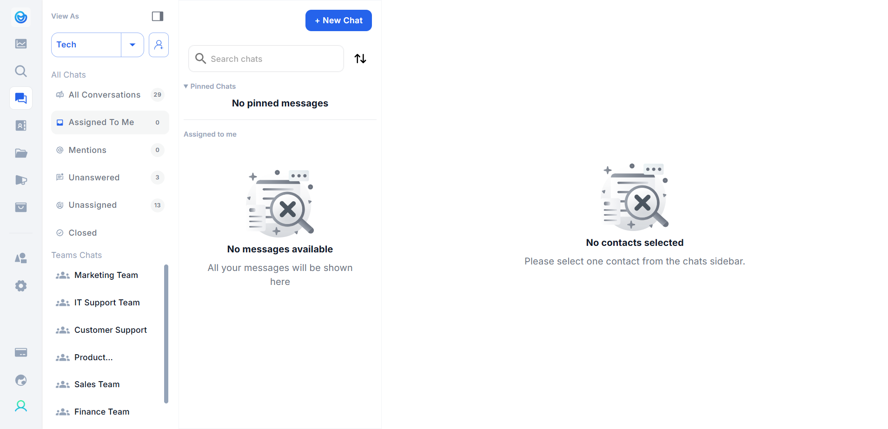Open the sidebar search magnifier icon
The image size is (888, 429).
(x=21, y=71)
